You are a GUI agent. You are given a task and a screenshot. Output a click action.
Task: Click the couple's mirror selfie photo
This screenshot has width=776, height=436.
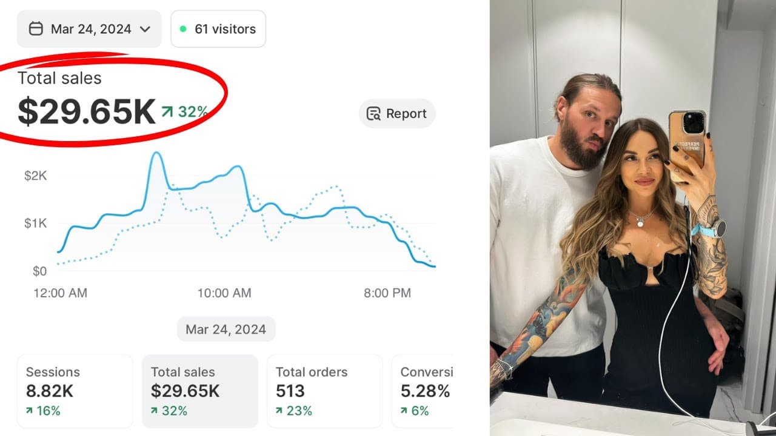click(633, 218)
